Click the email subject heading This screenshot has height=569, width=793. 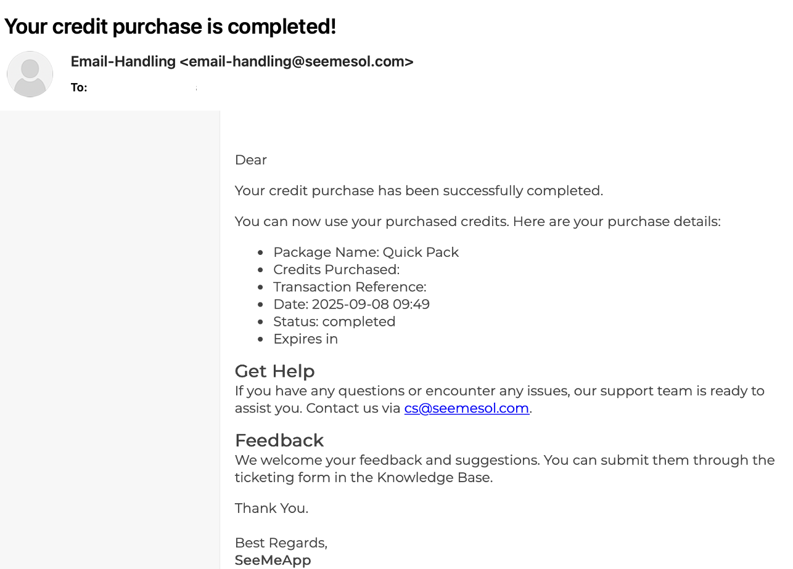tap(170, 26)
